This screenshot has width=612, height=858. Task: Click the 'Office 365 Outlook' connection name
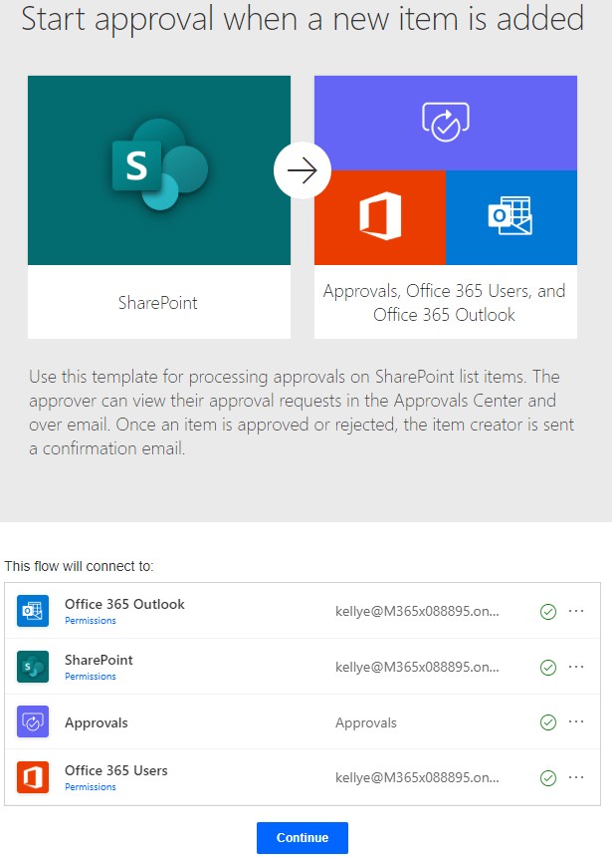coord(124,604)
